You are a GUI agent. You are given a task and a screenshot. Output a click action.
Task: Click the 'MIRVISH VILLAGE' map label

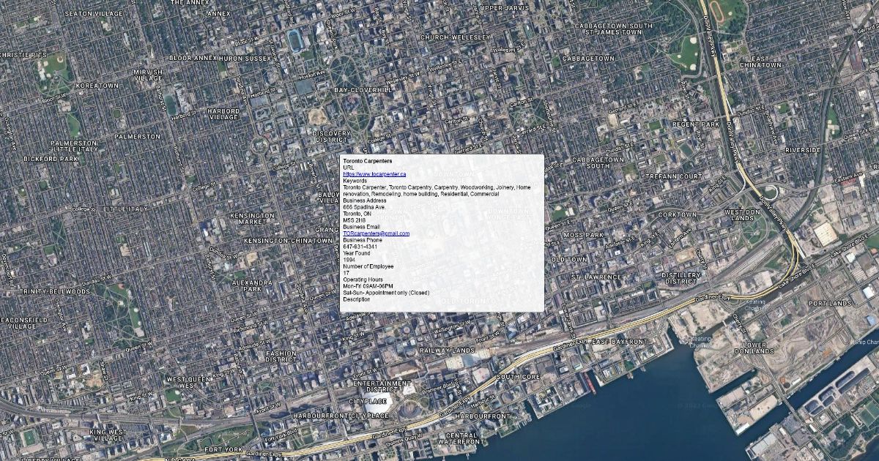click(148, 75)
